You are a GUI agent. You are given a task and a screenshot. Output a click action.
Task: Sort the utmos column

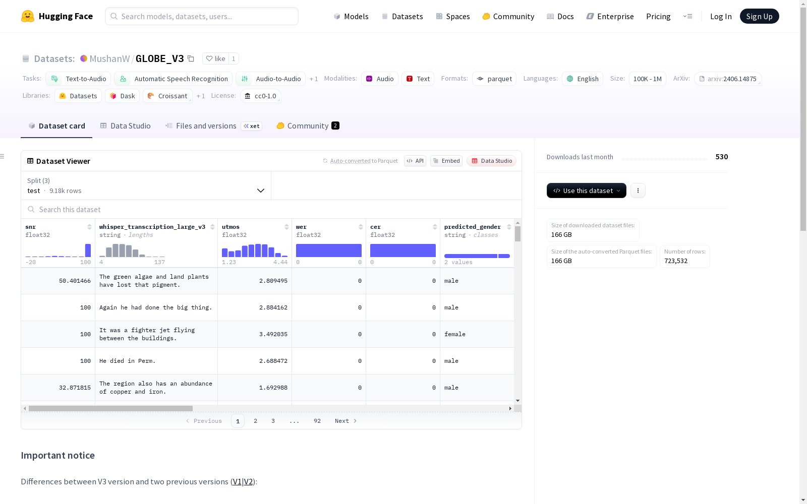(286, 227)
